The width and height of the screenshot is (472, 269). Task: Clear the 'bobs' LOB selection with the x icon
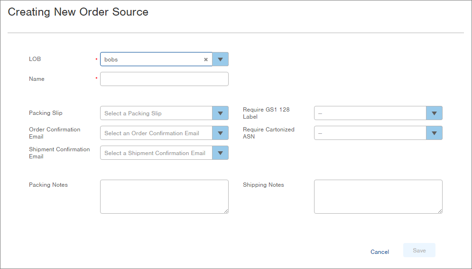[x=206, y=60]
